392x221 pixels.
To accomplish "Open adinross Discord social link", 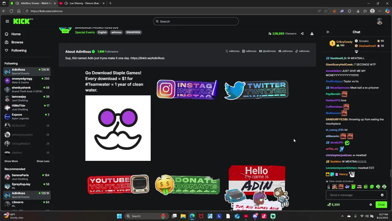I will 285,51.
